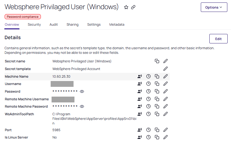Click the person-speaking icon in the Password row
This screenshot has width=231, height=144.
[x=139, y=91]
